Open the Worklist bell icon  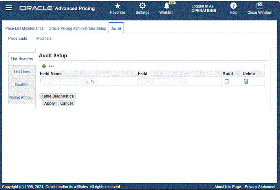pos(167,6)
